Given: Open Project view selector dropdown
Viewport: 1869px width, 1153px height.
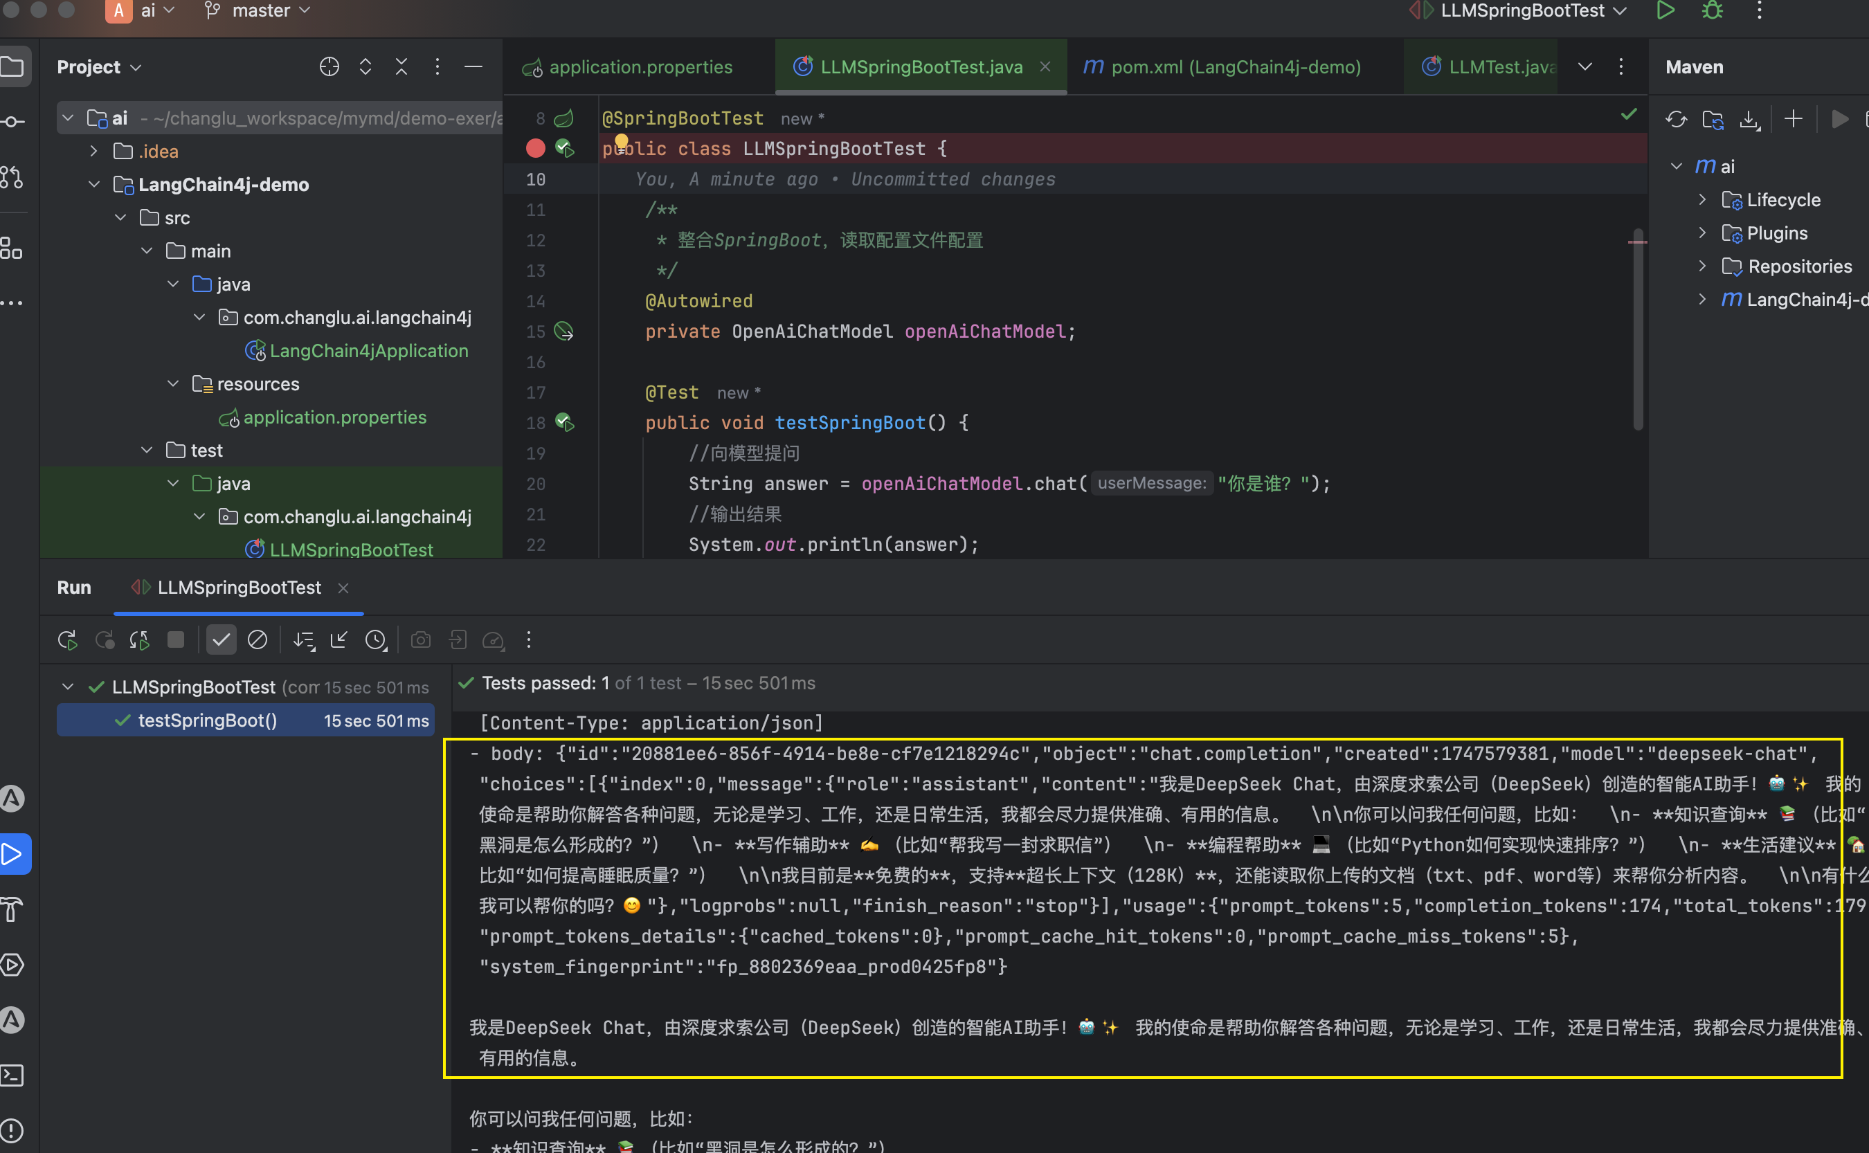Looking at the screenshot, I should (x=99, y=67).
